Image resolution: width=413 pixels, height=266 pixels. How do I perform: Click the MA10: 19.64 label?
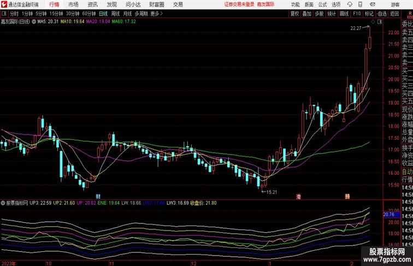(73, 22)
